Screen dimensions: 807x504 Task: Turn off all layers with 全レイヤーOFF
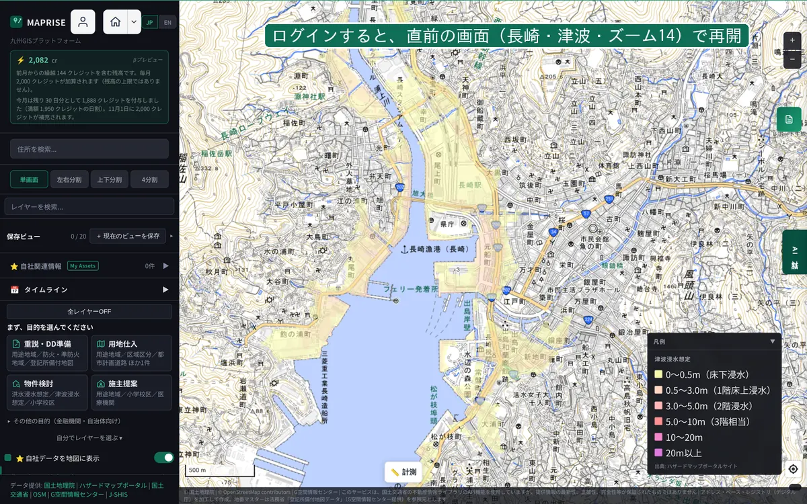[x=89, y=312]
